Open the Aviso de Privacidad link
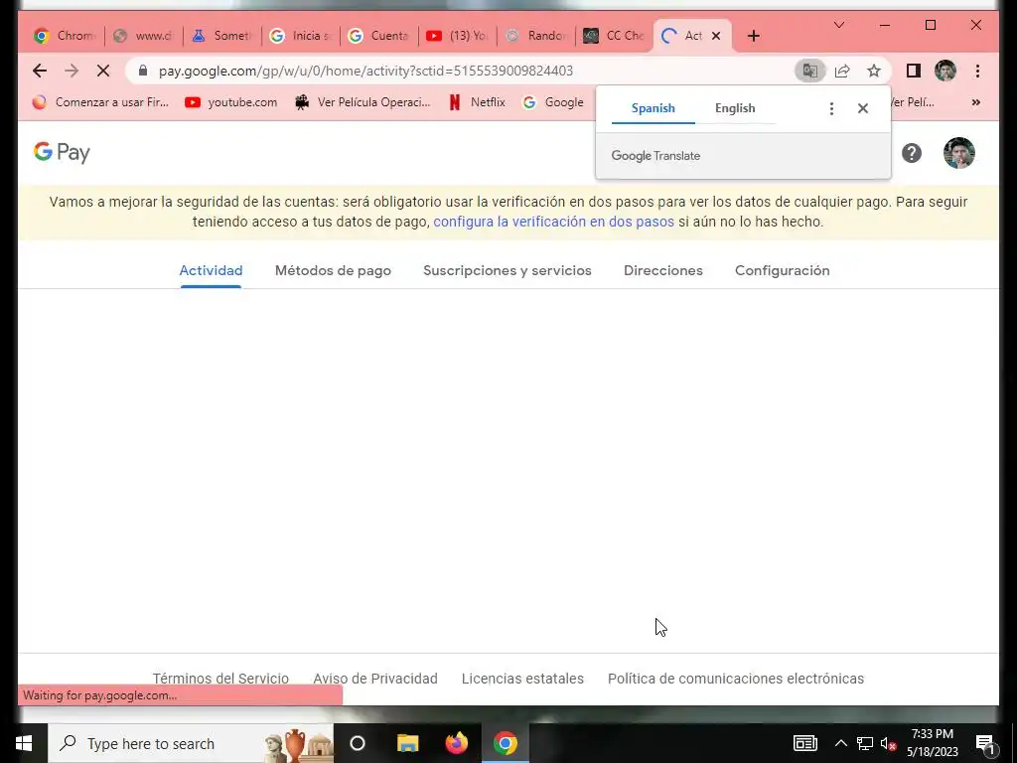The width and height of the screenshot is (1017, 763). pos(374,679)
